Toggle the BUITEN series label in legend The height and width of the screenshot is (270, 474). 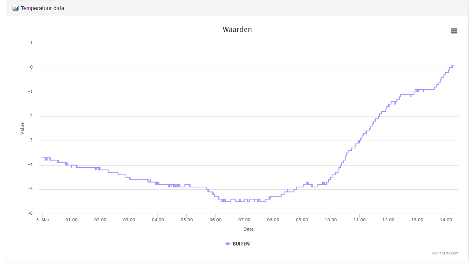click(241, 244)
